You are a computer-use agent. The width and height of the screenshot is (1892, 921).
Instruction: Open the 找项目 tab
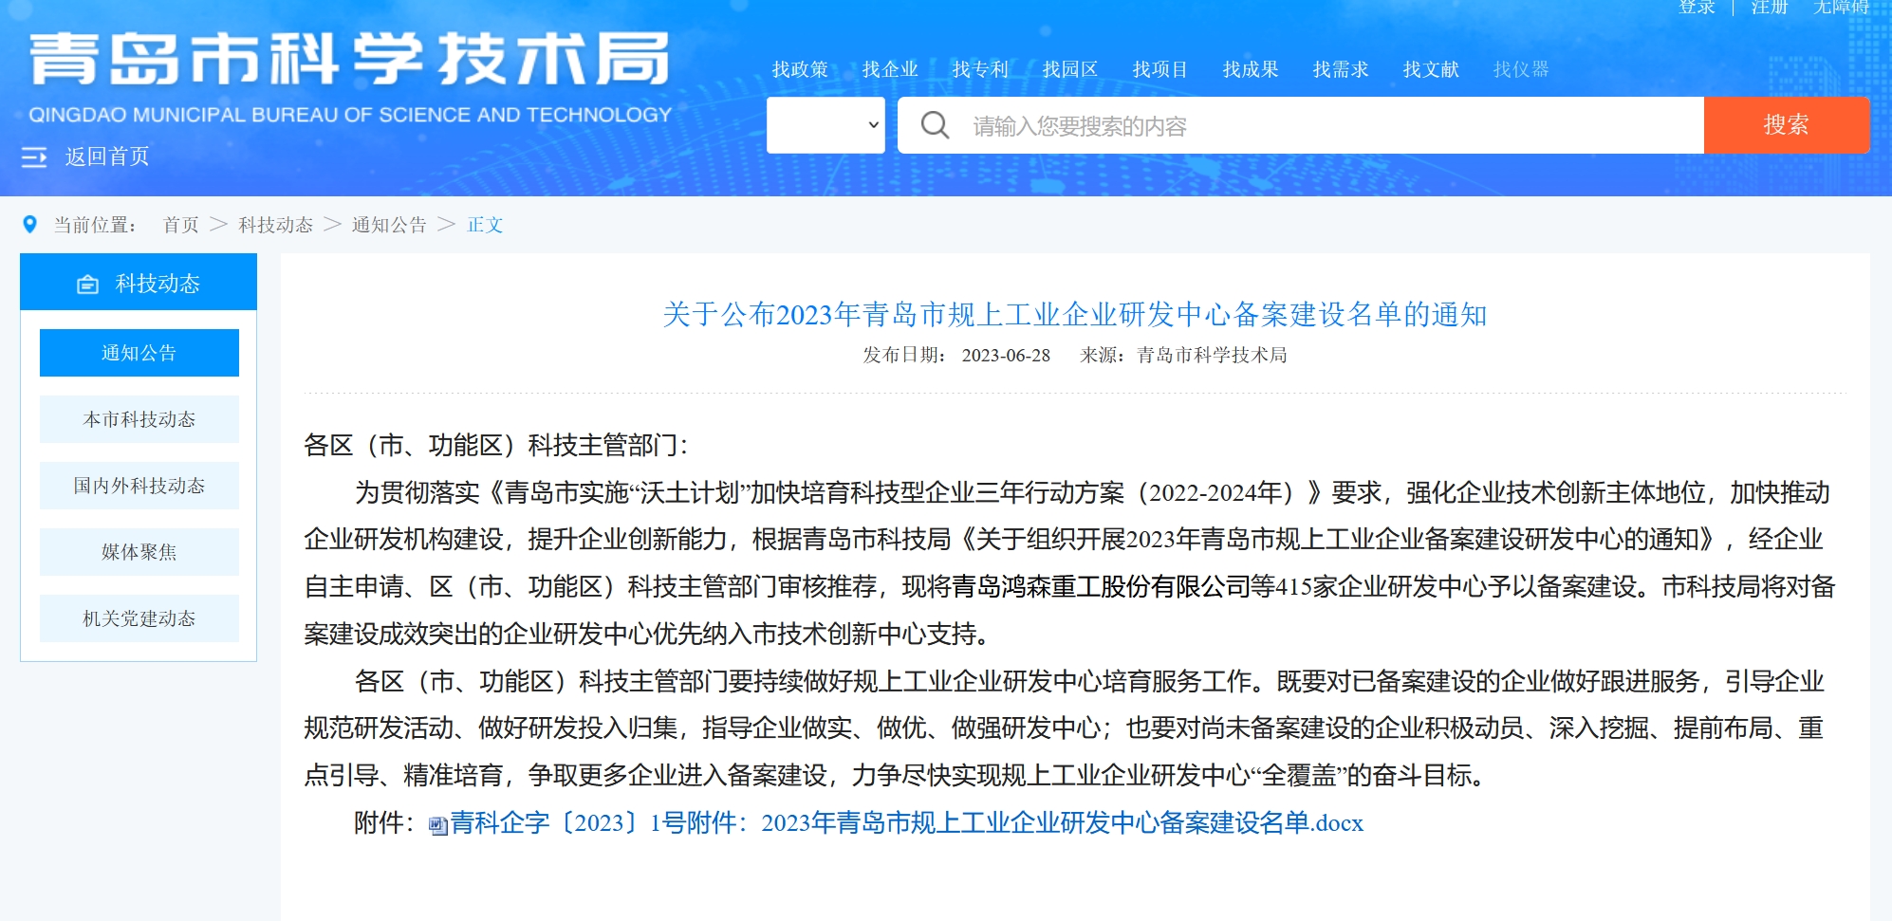point(1160,69)
